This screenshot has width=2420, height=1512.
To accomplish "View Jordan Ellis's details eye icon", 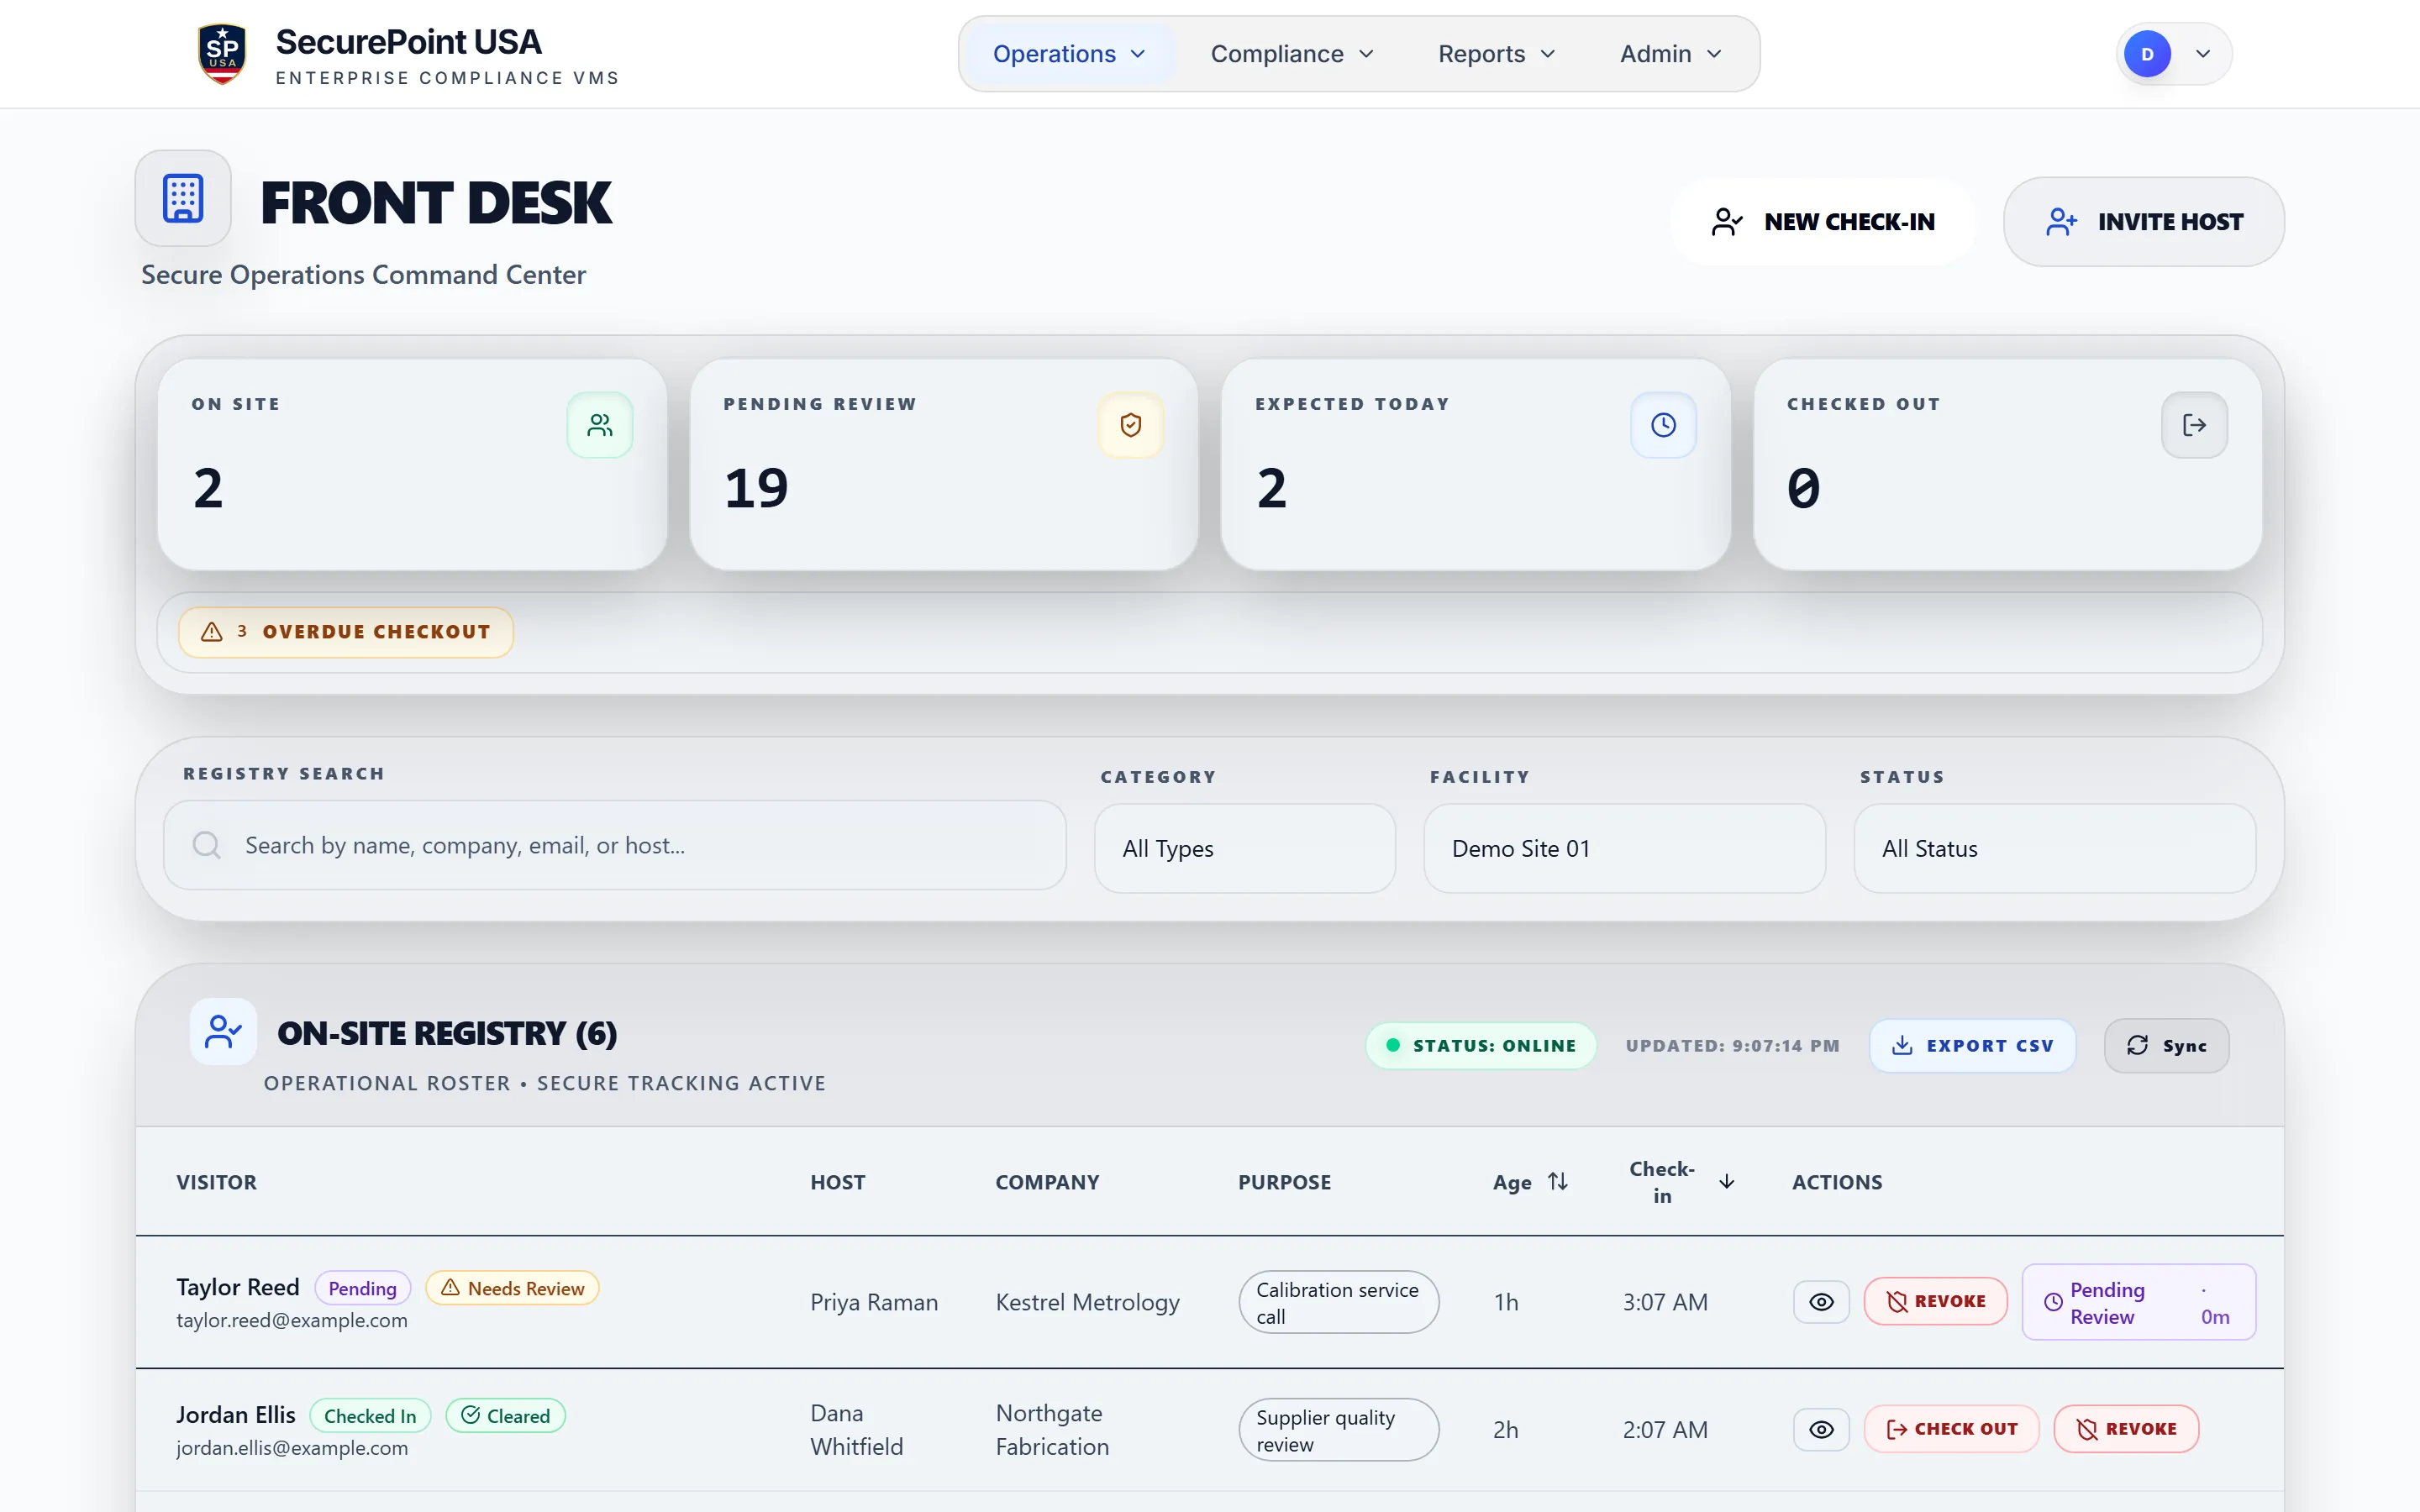I will click(1821, 1430).
